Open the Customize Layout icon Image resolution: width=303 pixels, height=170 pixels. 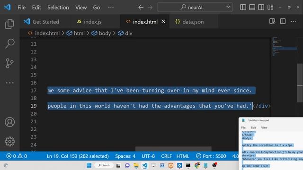coord(270,8)
